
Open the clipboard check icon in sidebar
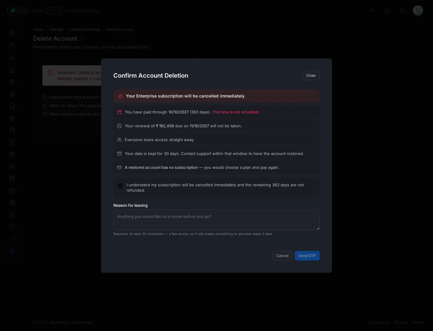pos(12,142)
